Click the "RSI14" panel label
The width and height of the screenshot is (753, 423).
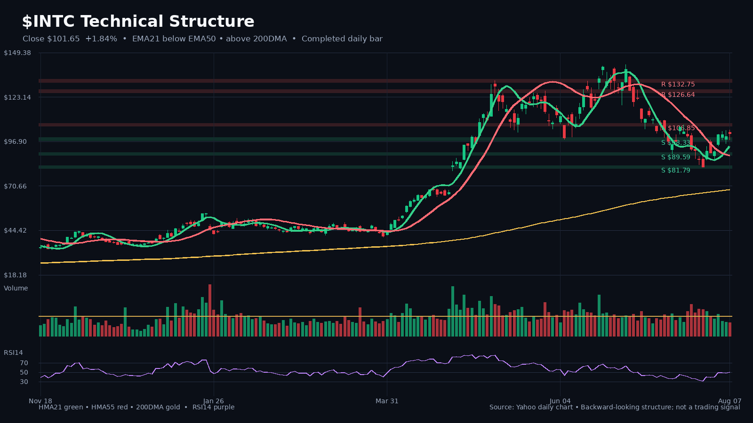[13, 352]
